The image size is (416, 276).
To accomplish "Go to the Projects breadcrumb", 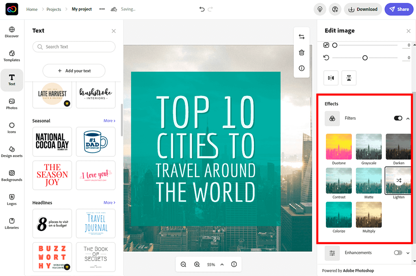I will coord(54,9).
